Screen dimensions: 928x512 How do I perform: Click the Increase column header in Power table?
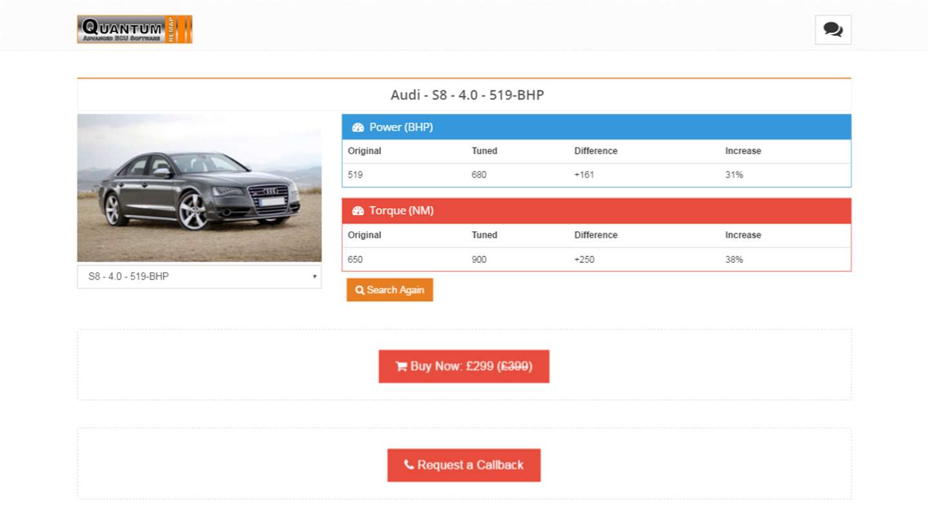pyautogui.click(x=743, y=151)
